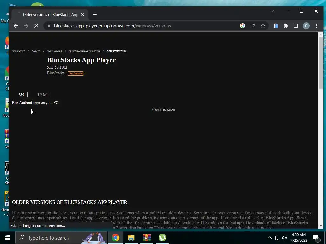
Task: Click the Google icon in address bar
Action: pyautogui.click(x=242, y=26)
